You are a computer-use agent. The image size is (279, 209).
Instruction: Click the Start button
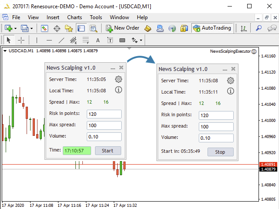108,151
